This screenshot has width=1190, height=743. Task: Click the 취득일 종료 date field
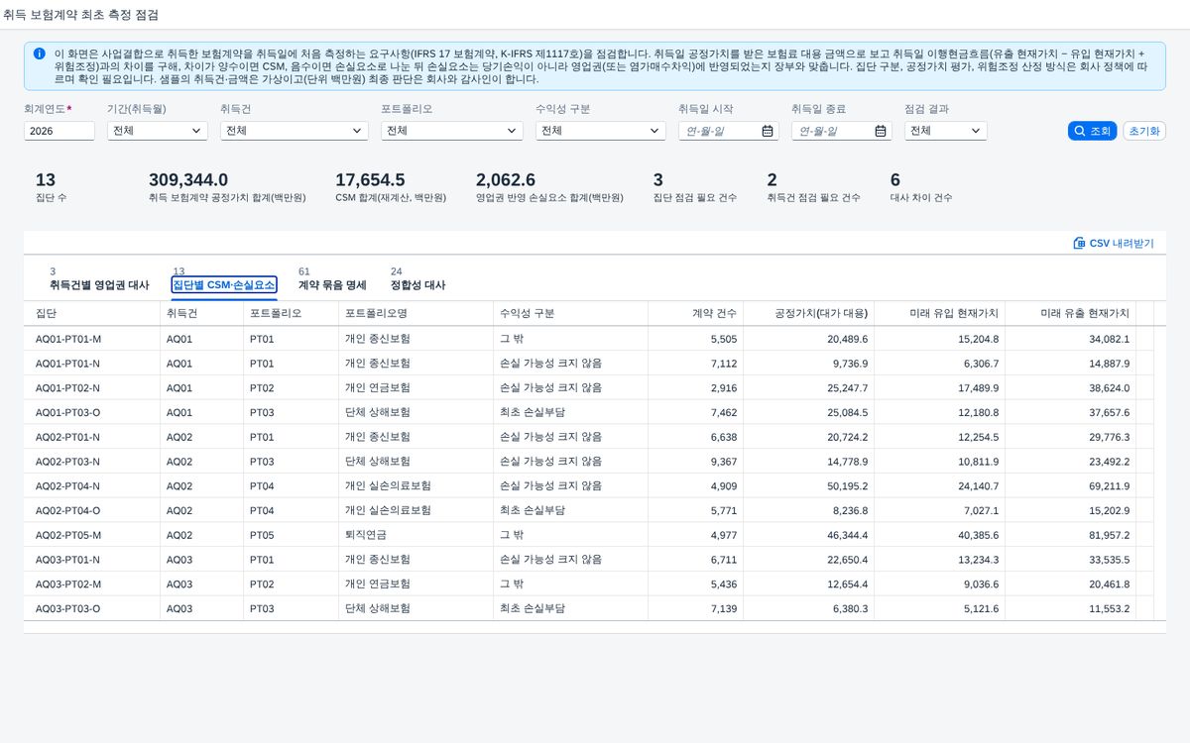point(842,131)
